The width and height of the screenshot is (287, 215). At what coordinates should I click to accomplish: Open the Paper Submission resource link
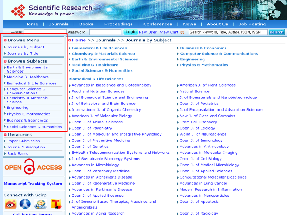24,141
